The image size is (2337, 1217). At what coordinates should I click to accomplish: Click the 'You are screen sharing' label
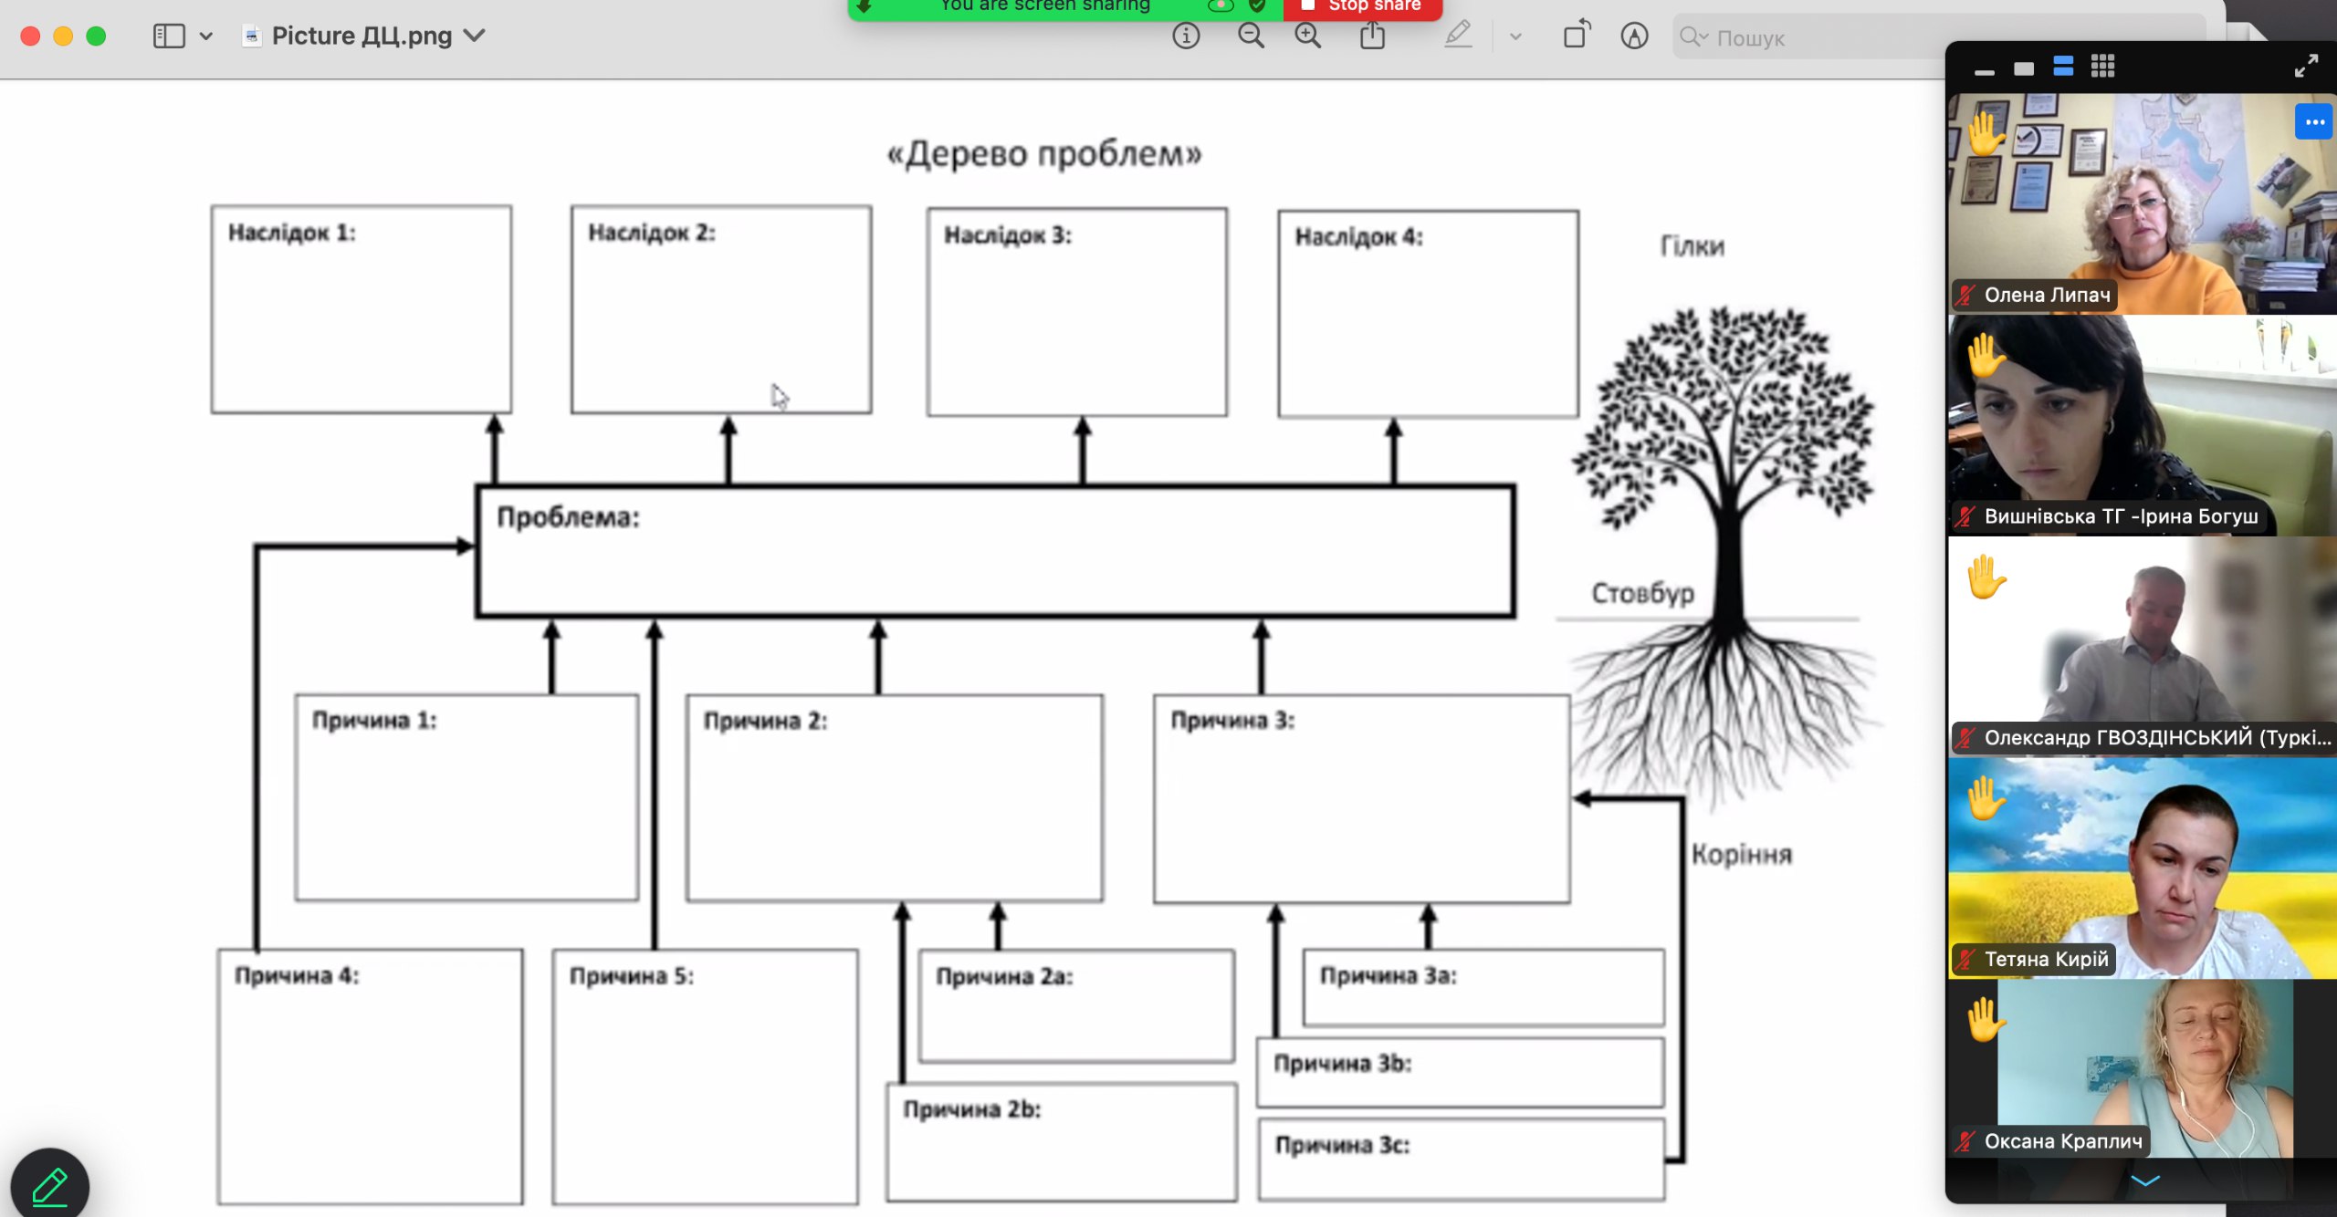(1045, 5)
